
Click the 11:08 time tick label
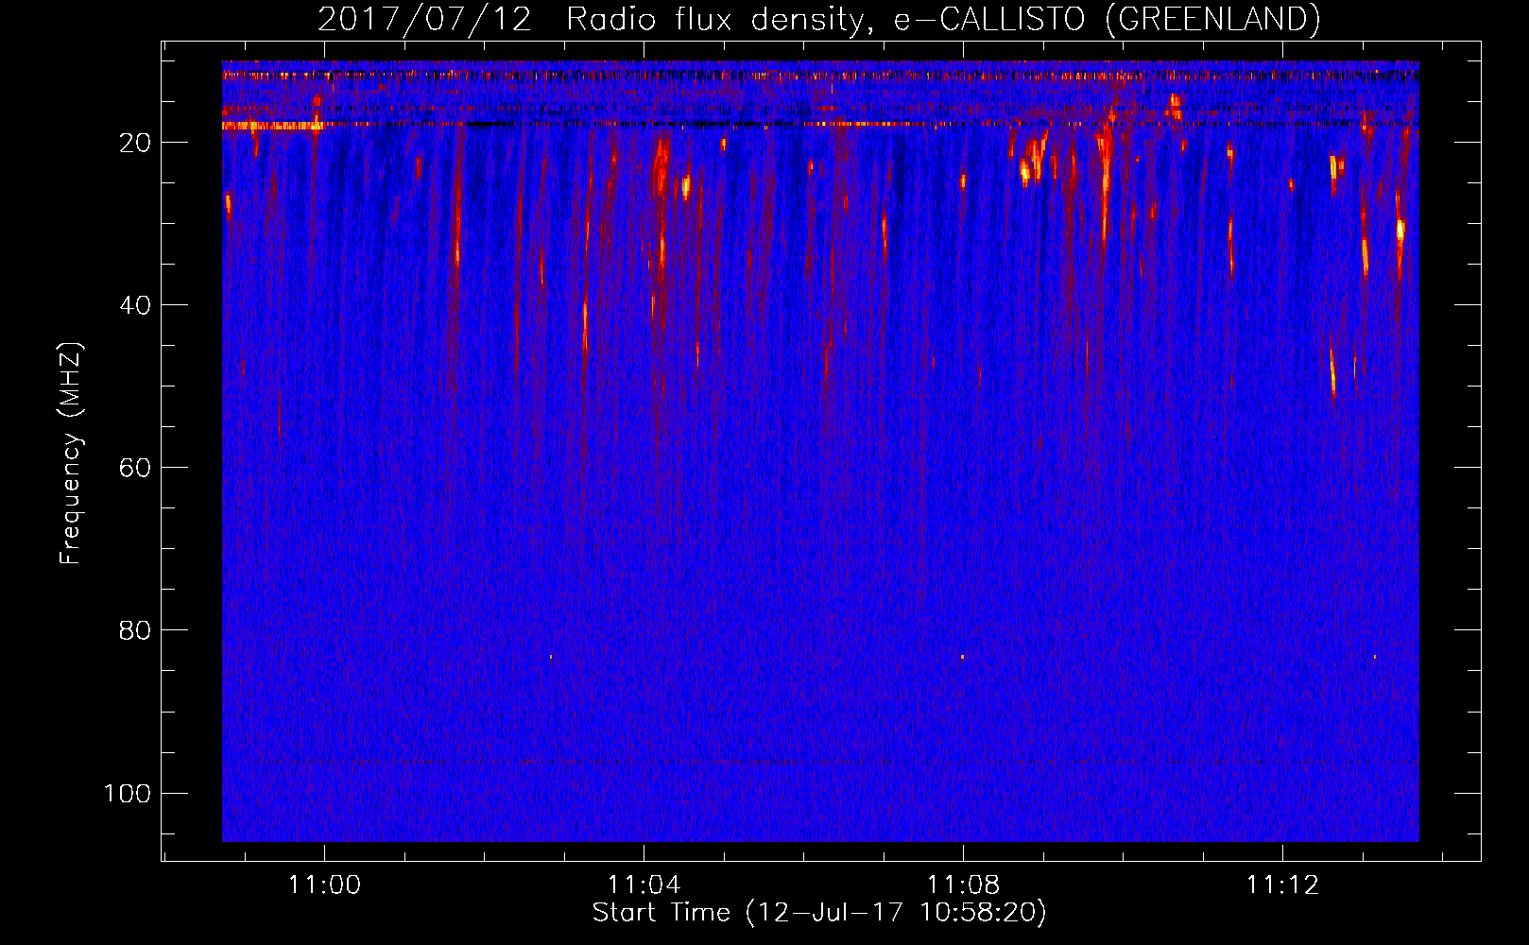[963, 885]
